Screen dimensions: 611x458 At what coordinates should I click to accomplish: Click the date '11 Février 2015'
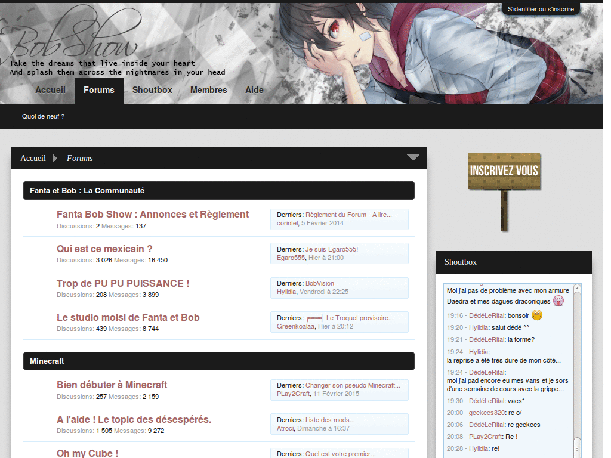[x=337, y=394]
